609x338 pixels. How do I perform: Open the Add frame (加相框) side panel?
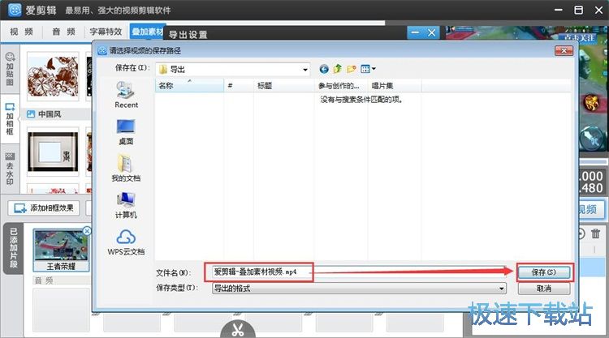pyautogui.click(x=10, y=119)
